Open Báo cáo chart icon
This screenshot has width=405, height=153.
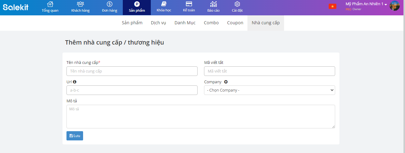point(213,4)
